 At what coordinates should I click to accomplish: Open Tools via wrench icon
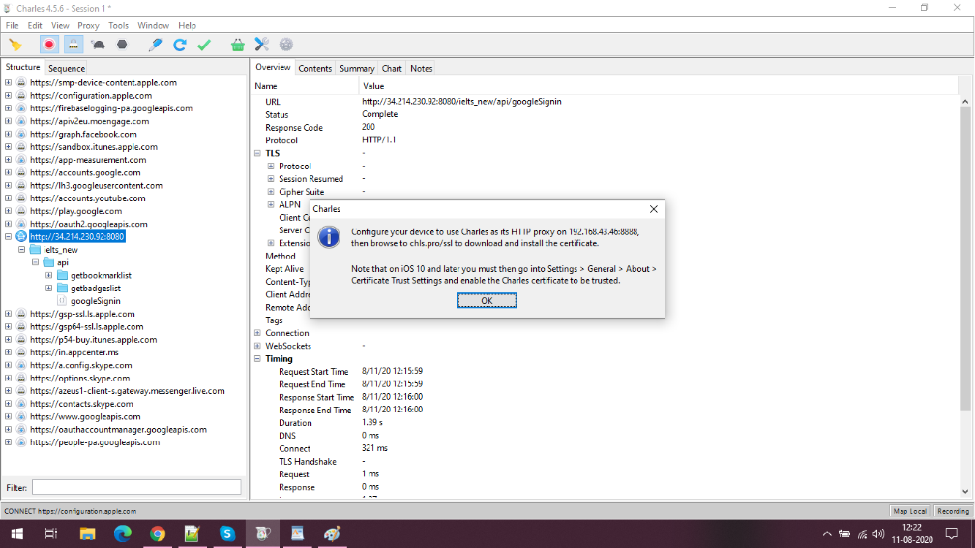click(x=262, y=45)
